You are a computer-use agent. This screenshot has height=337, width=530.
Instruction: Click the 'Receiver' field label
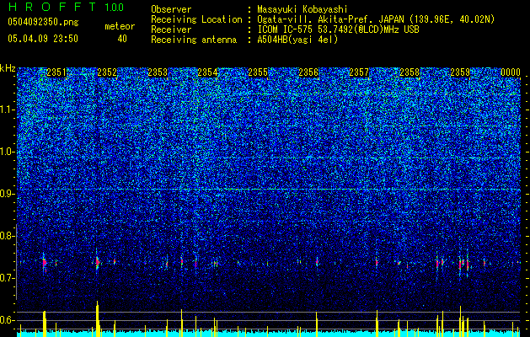point(171,29)
